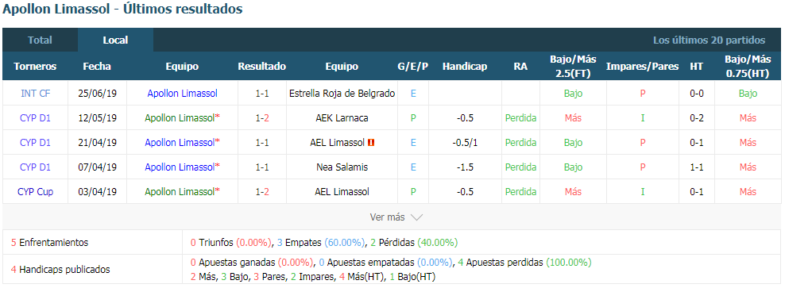Screen dimensions: 785x288
Task: Click AEL Limassol in the CYP Cup row
Action: point(342,191)
